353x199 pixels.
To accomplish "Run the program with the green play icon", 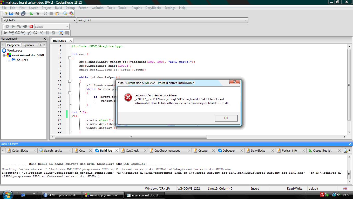I will 13,26.
